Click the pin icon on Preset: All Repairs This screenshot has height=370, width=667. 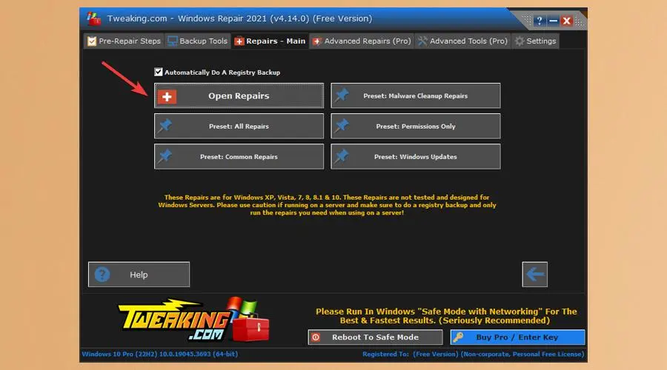pos(165,126)
